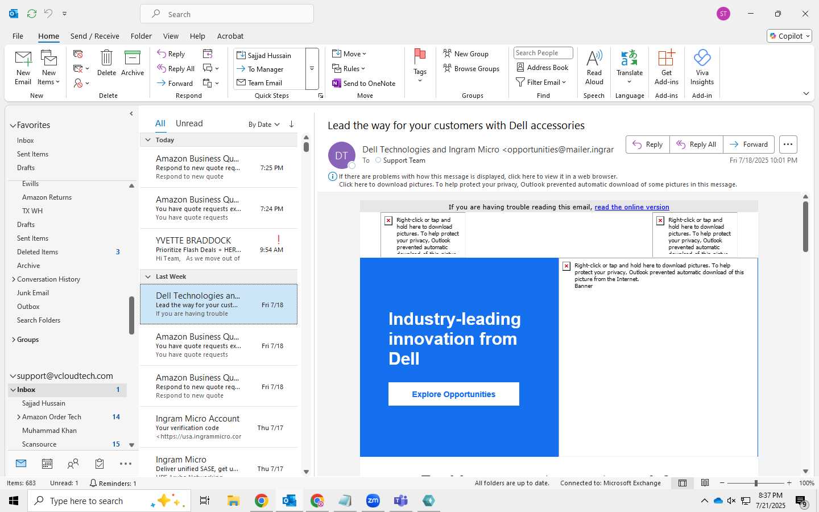Open the View tab

pos(171,36)
